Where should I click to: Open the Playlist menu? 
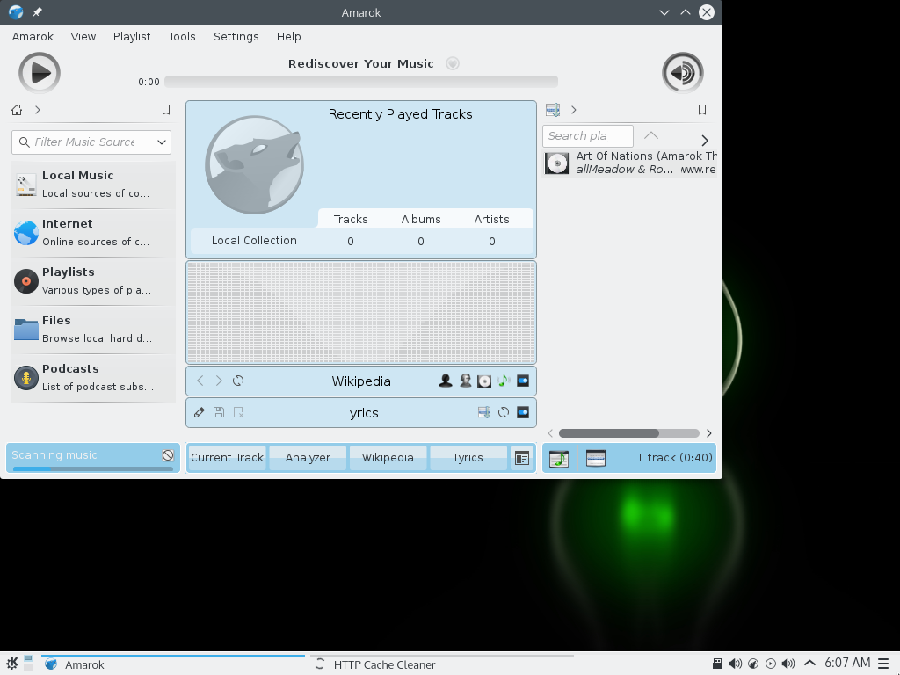pyautogui.click(x=132, y=37)
